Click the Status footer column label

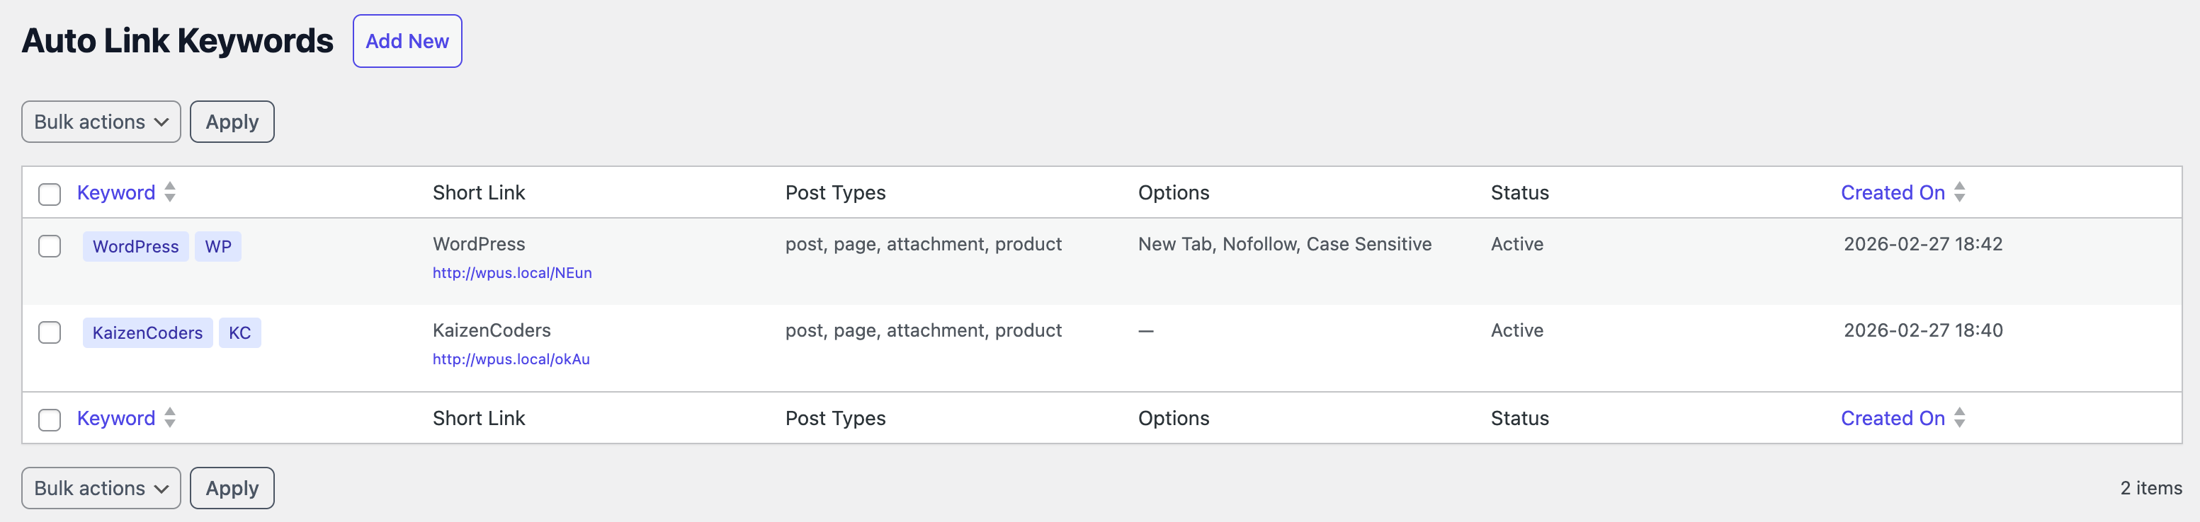(1519, 418)
